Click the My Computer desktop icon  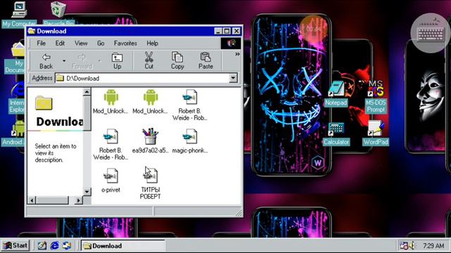pyautogui.click(x=19, y=14)
